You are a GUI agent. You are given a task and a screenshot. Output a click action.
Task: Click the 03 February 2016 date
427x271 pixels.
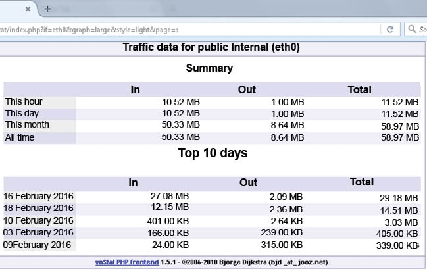tap(39, 232)
